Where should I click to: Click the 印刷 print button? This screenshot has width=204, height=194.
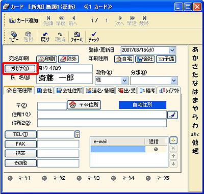tap(47, 59)
